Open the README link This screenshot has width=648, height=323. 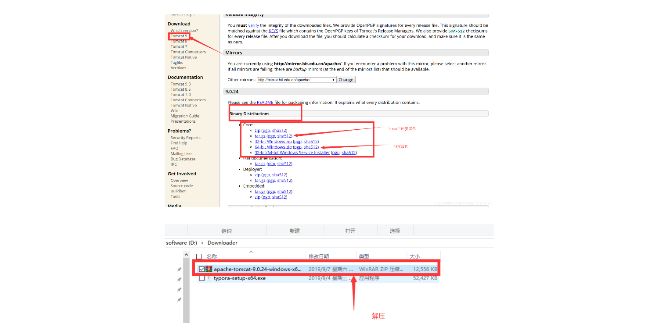click(x=265, y=103)
